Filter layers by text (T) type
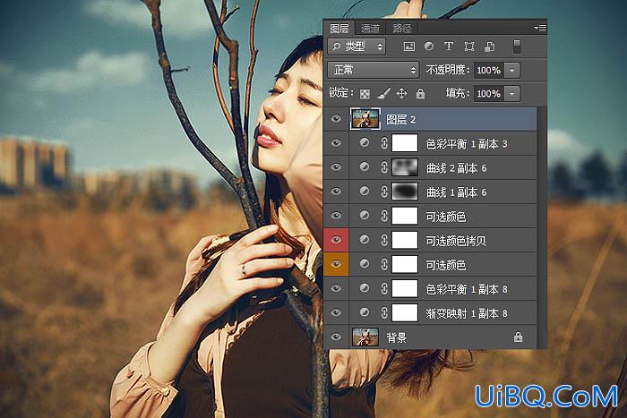 449,47
